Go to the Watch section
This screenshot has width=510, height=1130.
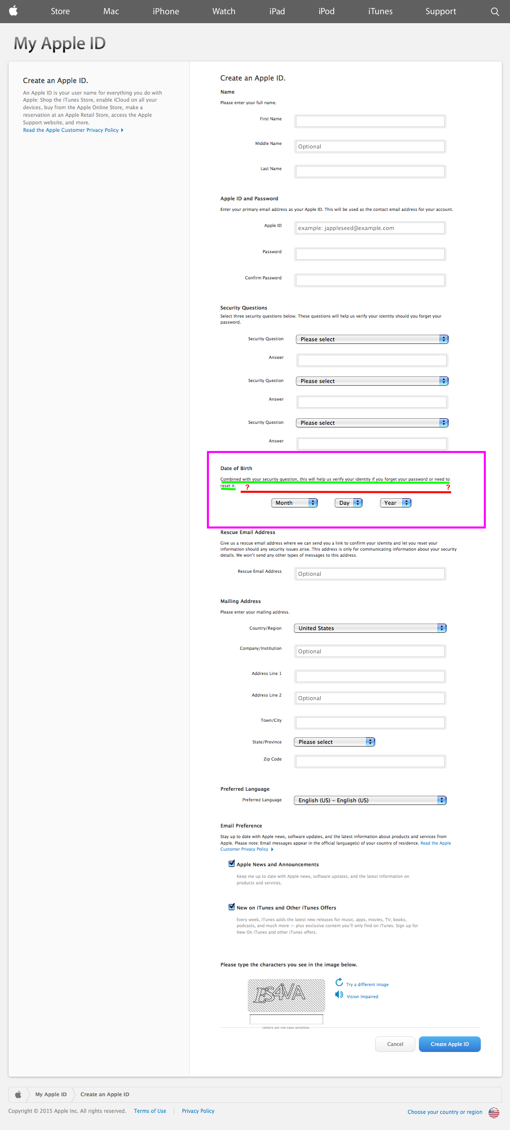(x=224, y=11)
